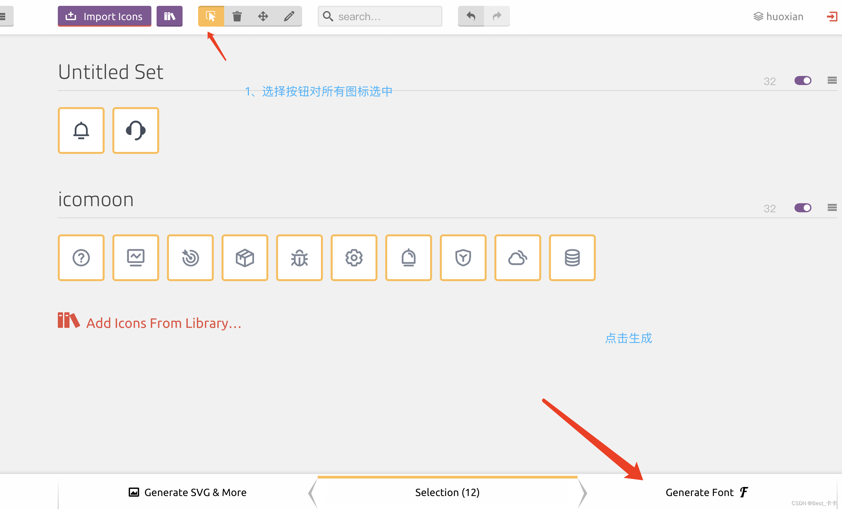This screenshot has height=509, width=842.
Task: Activate the Remove trash tool
Action: tap(237, 16)
